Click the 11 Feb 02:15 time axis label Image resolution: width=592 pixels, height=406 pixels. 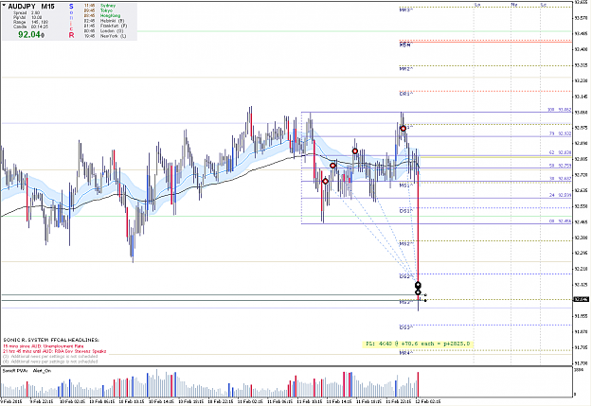pyautogui.click(x=250, y=401)
